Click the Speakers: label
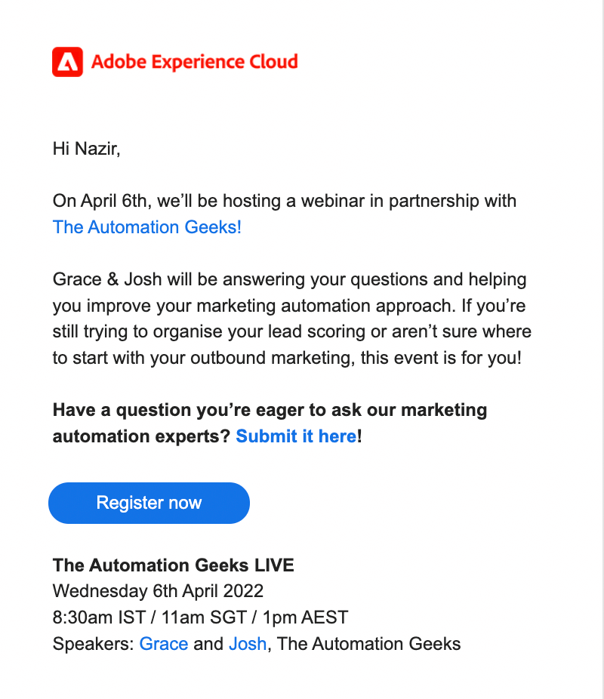The height and width of the screenshot is (699, 604). 93,644
